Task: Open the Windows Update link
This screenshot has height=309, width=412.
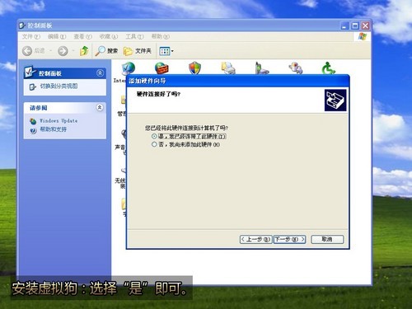Action: [x=59, y=121]
